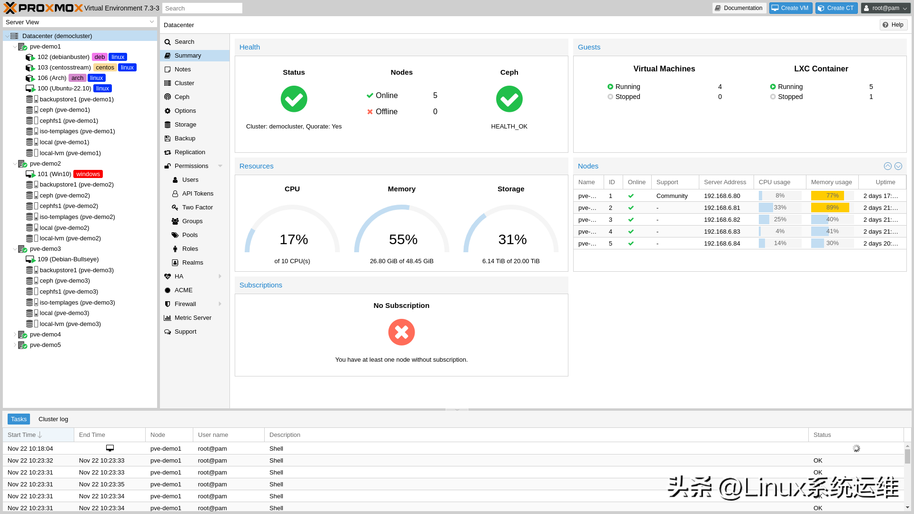Click the 192.168.6.84 server address cell
Screen dimensions: 914x514
pos(726,243)
